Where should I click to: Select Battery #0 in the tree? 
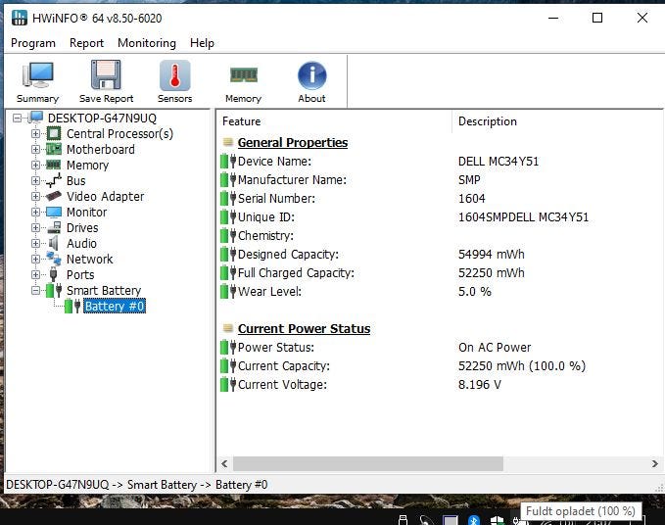click(115, 307)
